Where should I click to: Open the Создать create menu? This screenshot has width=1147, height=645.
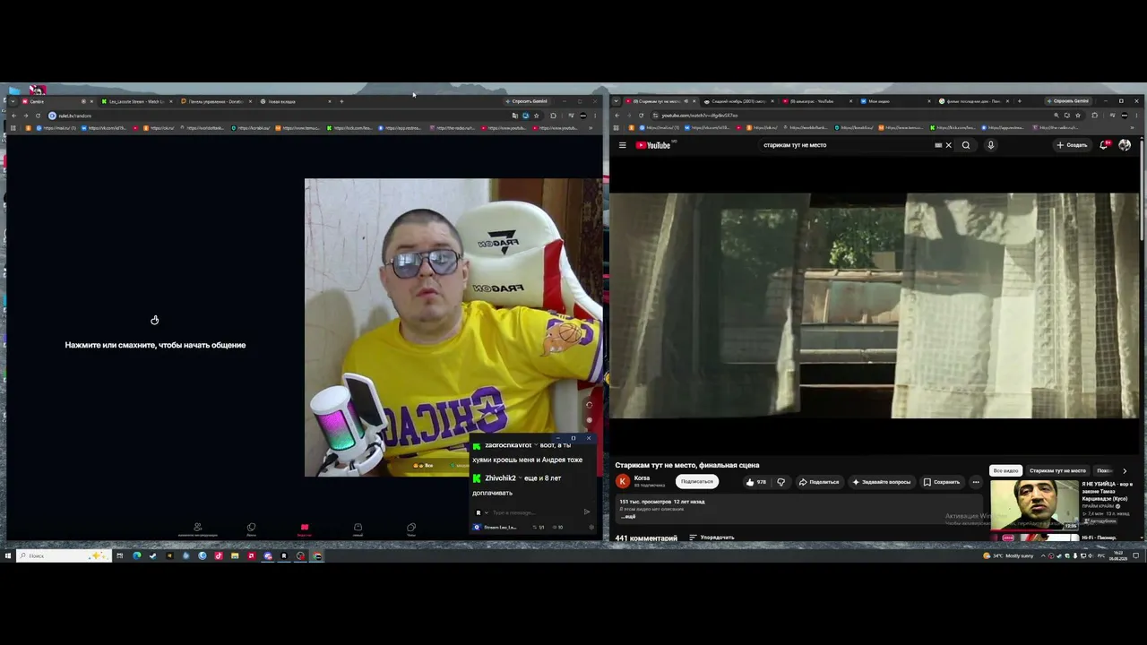(x=1072, y=145)
